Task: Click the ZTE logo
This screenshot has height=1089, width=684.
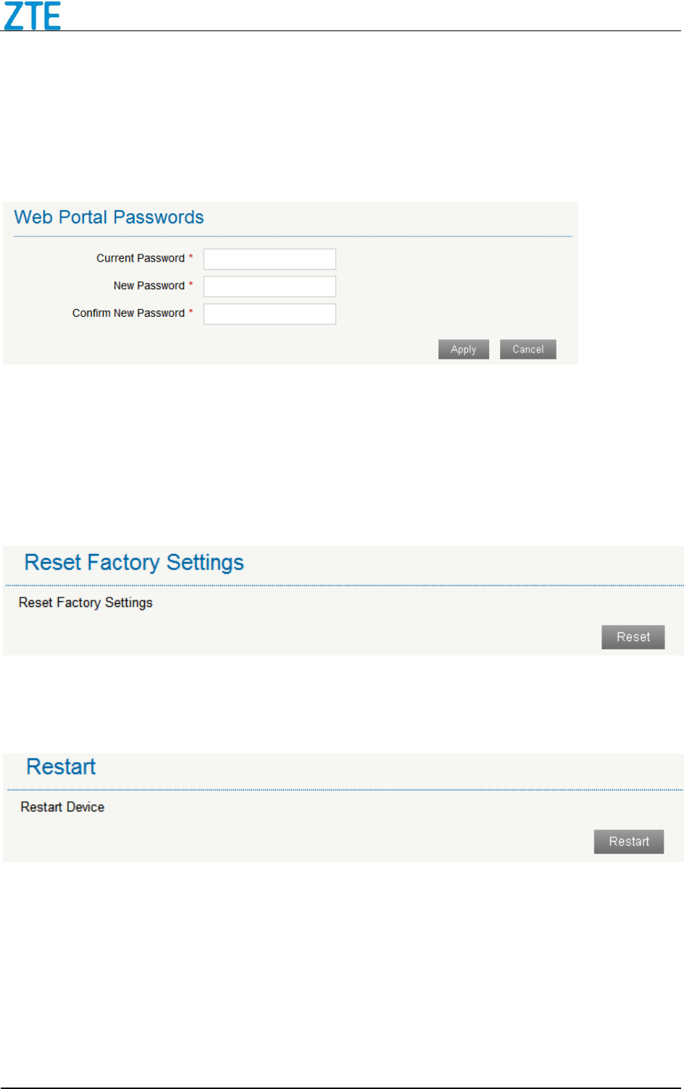Action: 33,16
